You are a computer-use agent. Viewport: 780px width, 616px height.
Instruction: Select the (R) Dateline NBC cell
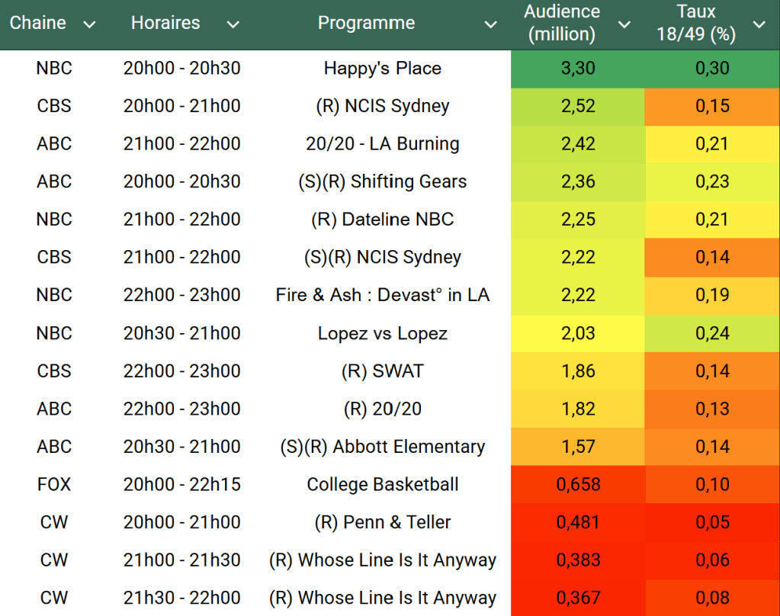382,220
